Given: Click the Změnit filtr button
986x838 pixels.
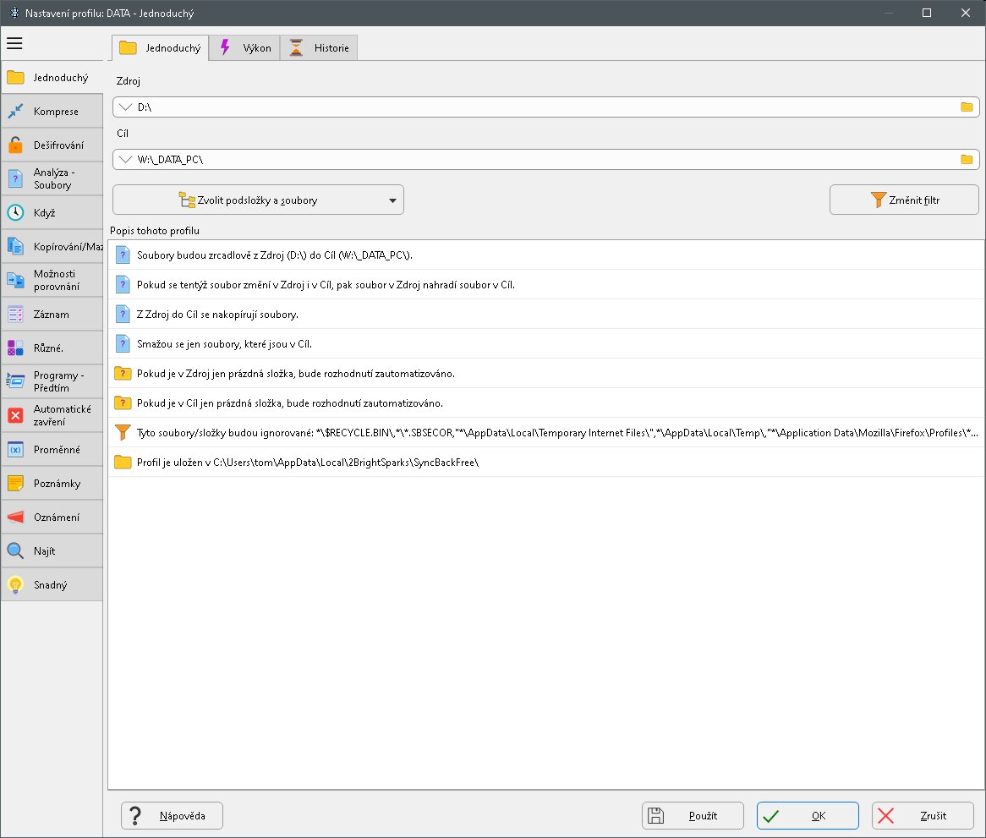Looking at the screenshot, I should click(x=904, y=200).
